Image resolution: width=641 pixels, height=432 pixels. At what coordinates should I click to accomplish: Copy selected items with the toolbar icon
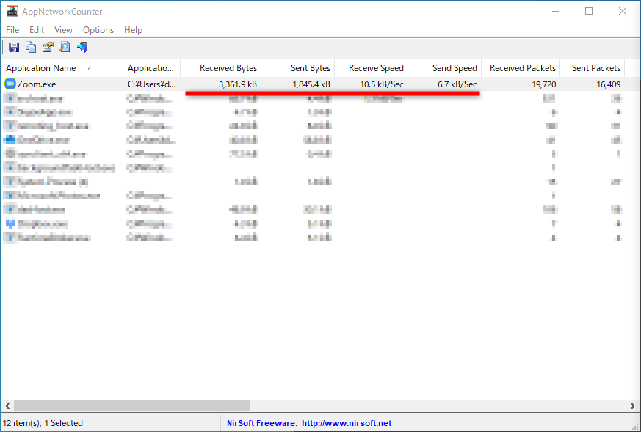30,47
